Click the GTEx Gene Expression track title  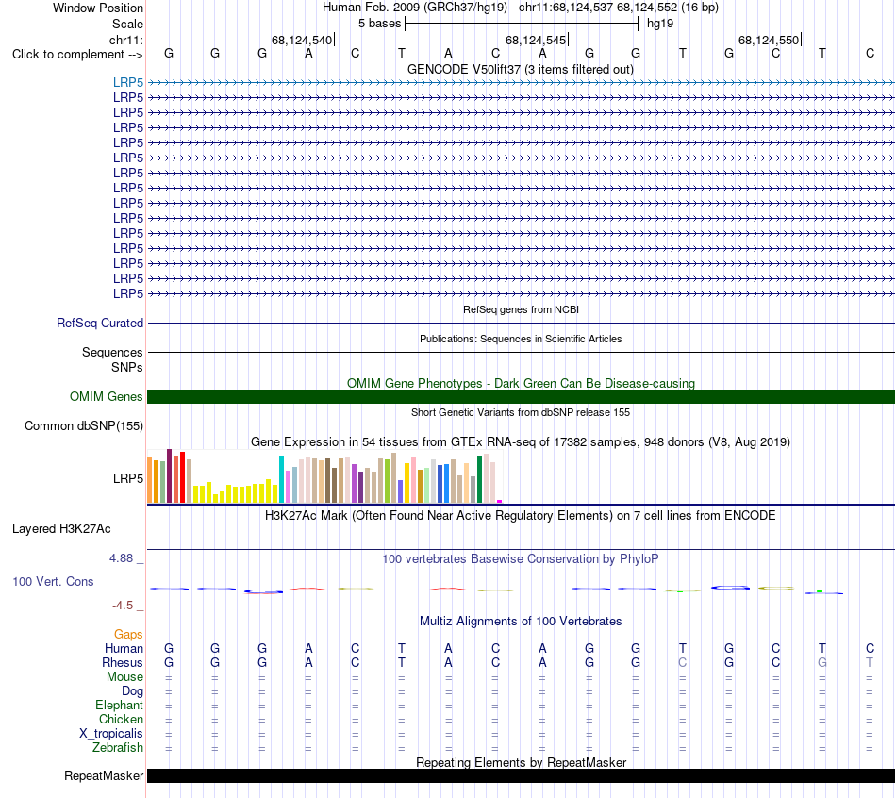(x=521, y=441)
